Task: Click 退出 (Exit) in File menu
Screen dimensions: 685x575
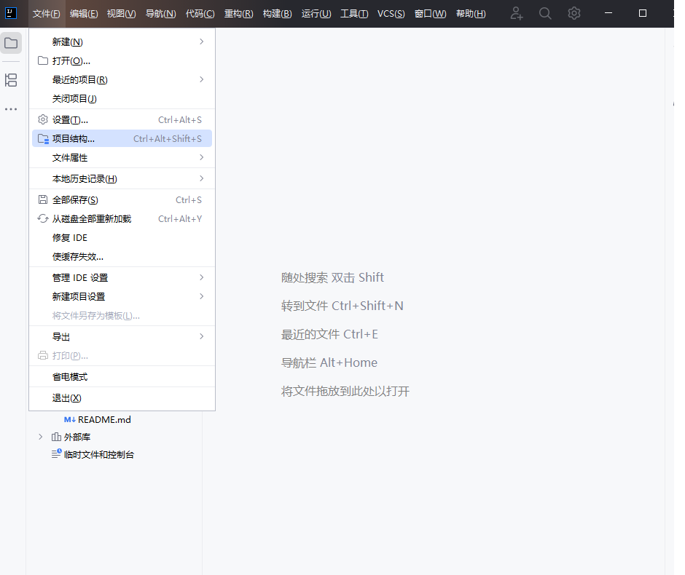Action: pyautogui.click(x=67, y=398)
